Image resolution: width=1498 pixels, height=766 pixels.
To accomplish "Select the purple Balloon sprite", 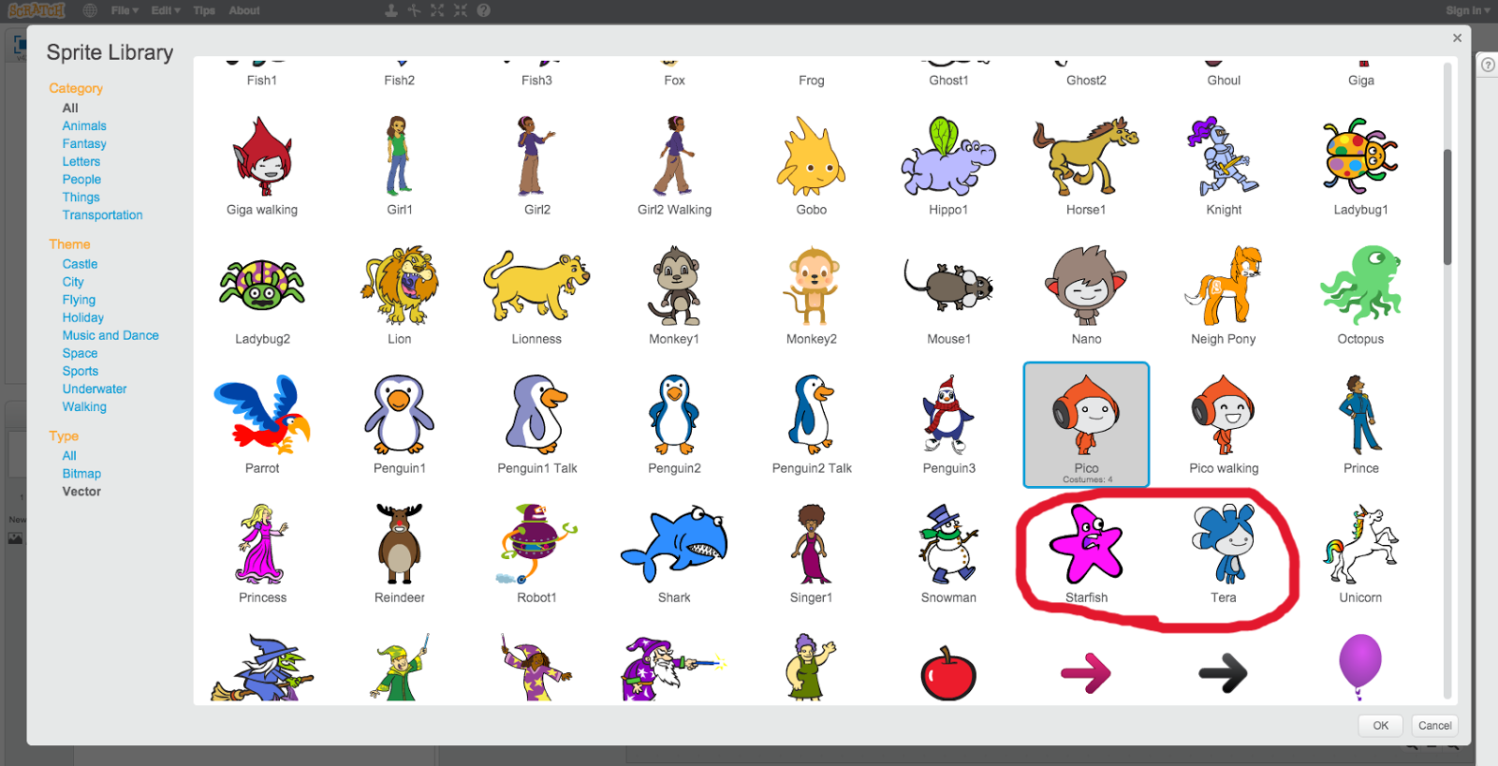I will [x=1360, y=666].
